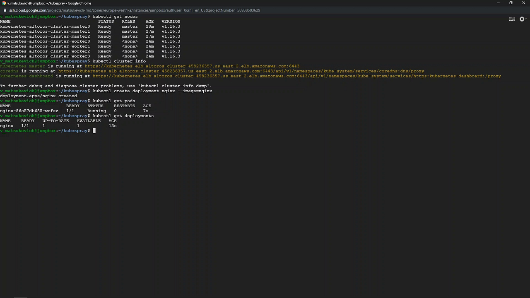Click the 'kubectl create deployment nginx --image=nginx' command
The width and height of the screenshot is (530, 298).
[x=152, y=91]
